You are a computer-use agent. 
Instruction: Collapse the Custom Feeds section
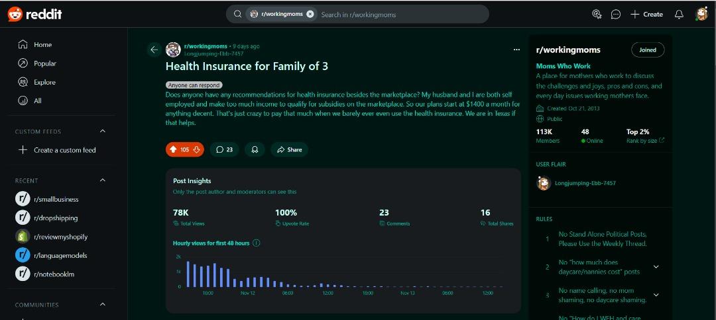point(103,132)
